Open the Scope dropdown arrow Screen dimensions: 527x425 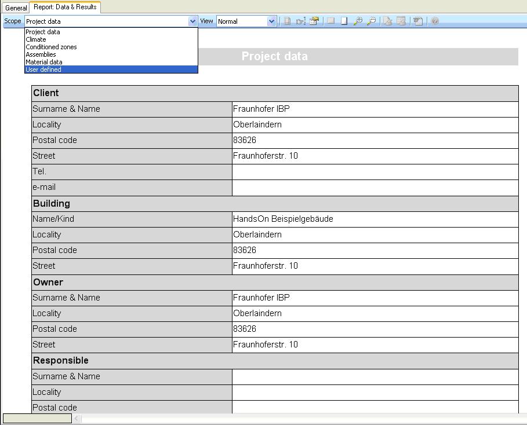(x=192, y=21)
